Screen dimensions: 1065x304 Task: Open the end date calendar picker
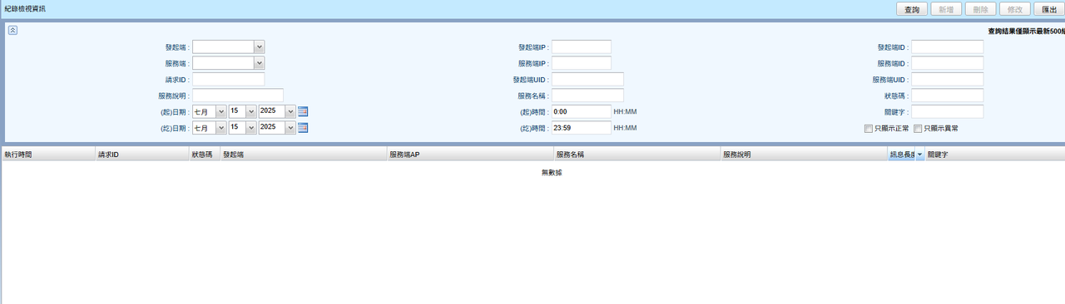pos(303,127)
